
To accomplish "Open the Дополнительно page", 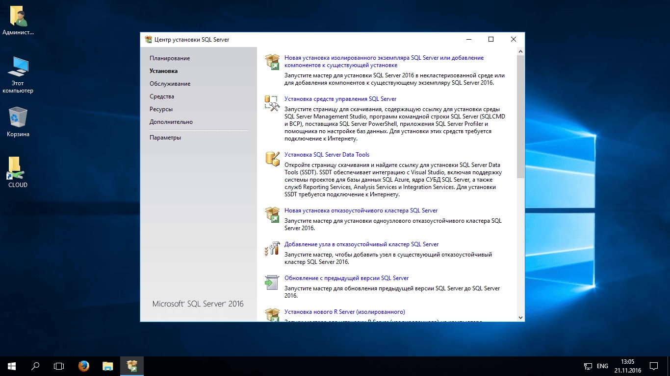I will pyautogui.click(x=171, y=122).
